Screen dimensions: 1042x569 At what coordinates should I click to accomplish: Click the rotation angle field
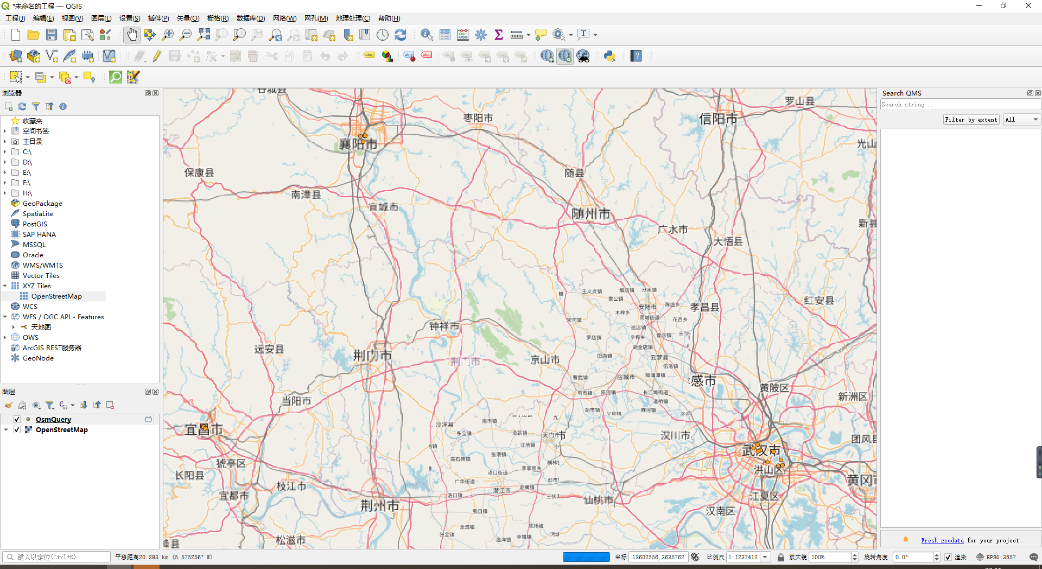pos(914,557)
